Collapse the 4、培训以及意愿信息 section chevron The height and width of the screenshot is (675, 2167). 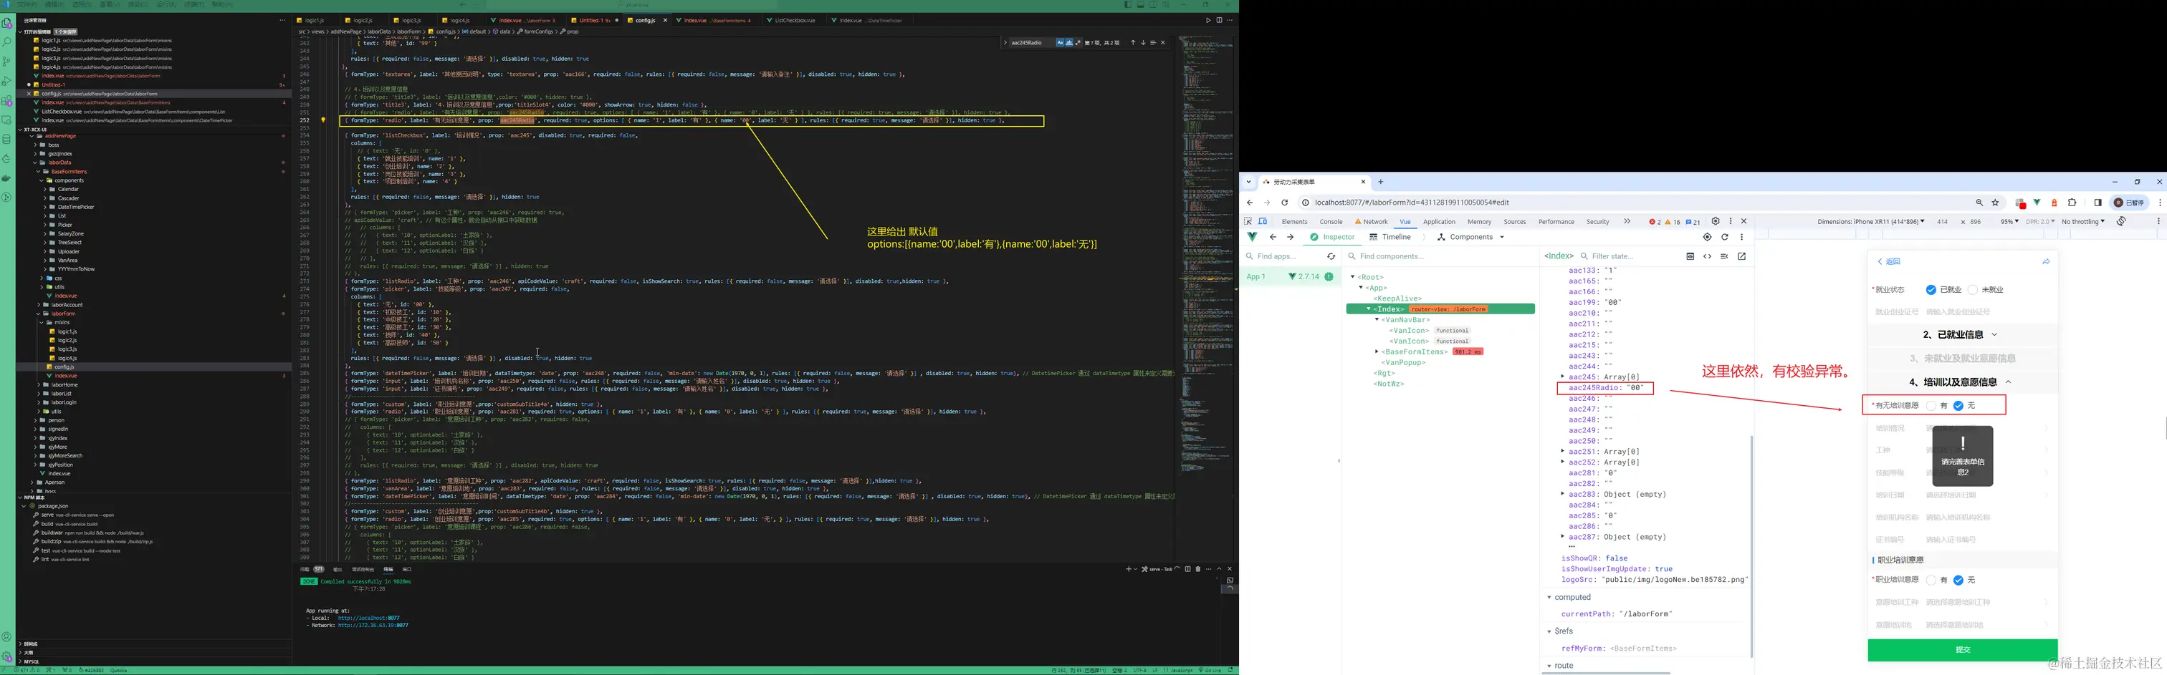point(2008,382)
